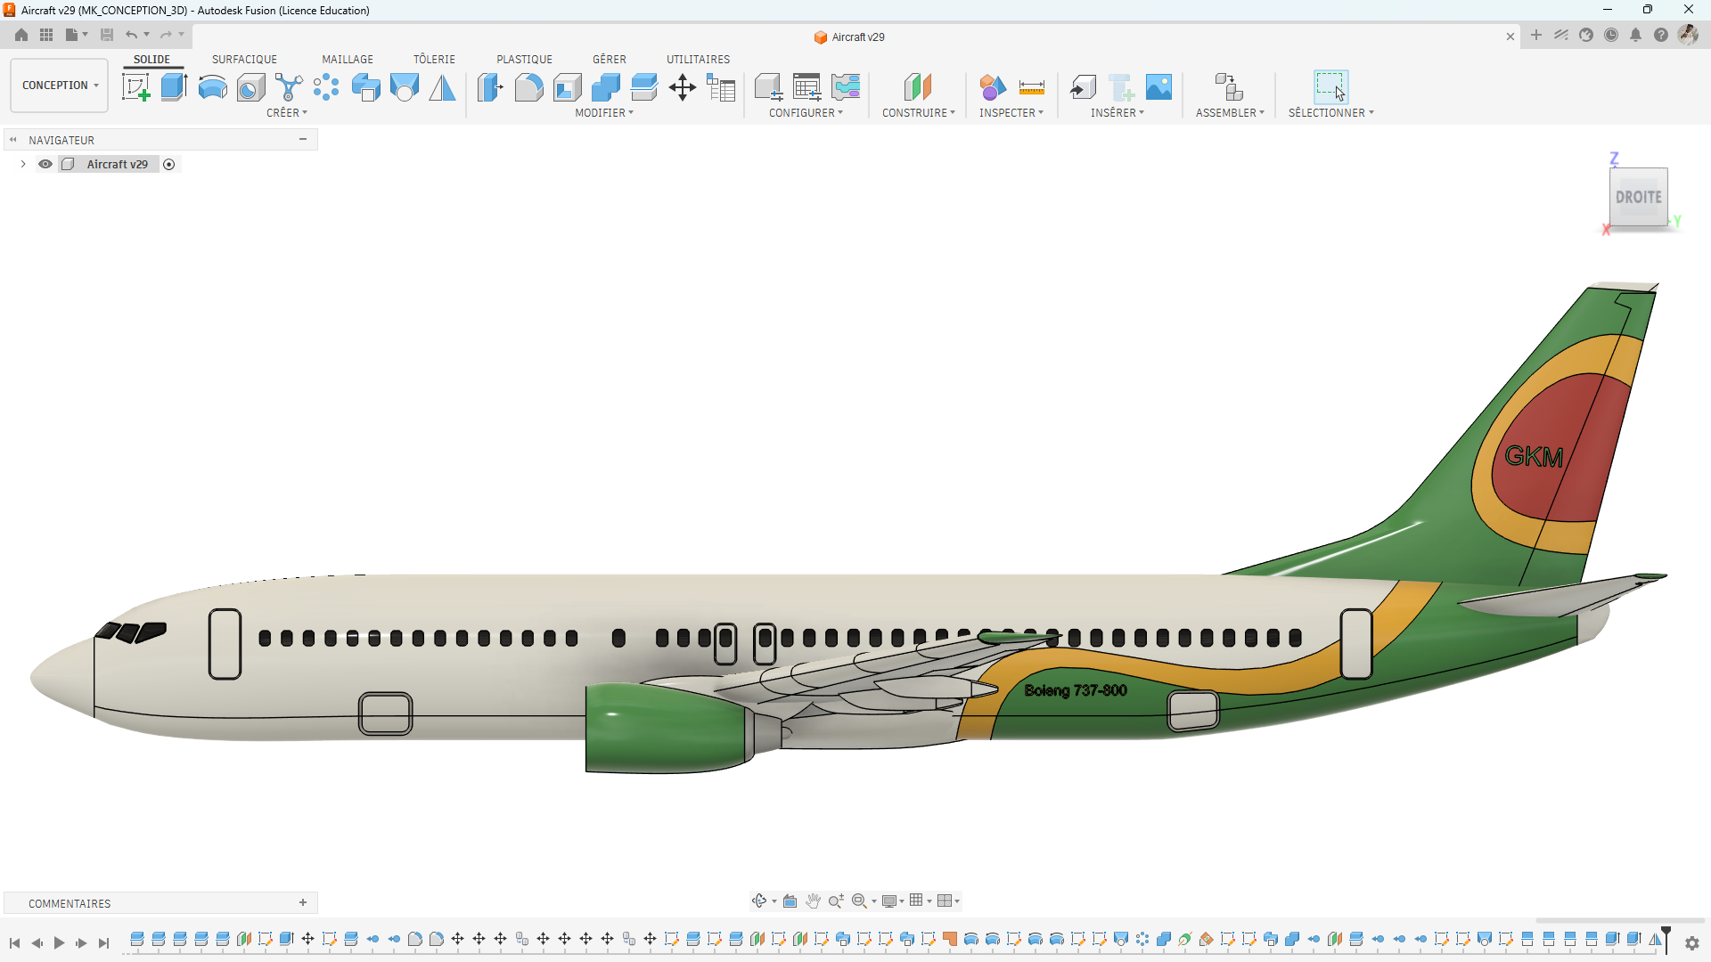1711x962 pixels.
Task: Click the Pan hand tool
Action: pyautogui.click(x=813, y=901)
